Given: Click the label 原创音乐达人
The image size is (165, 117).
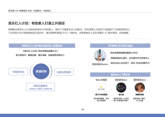Looking at the screenshot, I should coord(121,80).
